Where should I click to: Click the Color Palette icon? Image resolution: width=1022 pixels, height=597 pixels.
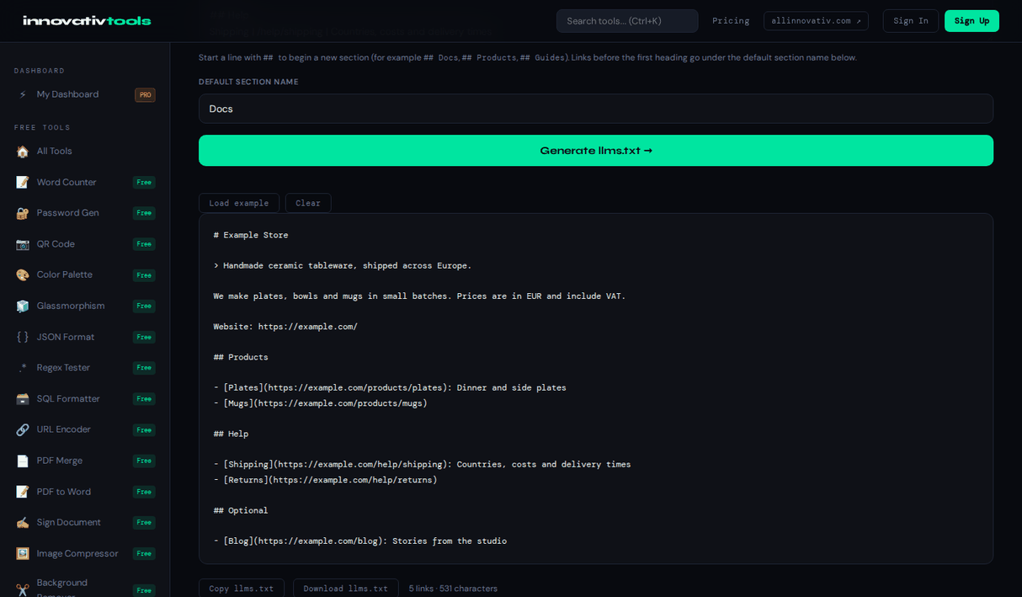[23, 275]
